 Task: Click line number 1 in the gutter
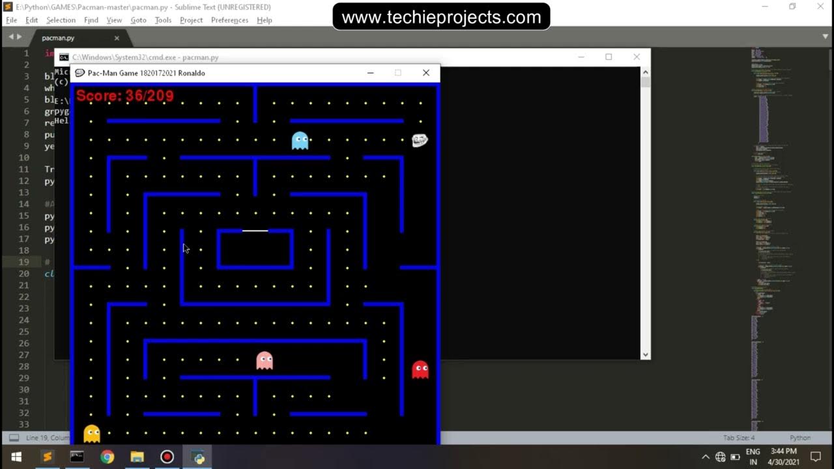tap(26, 53)
